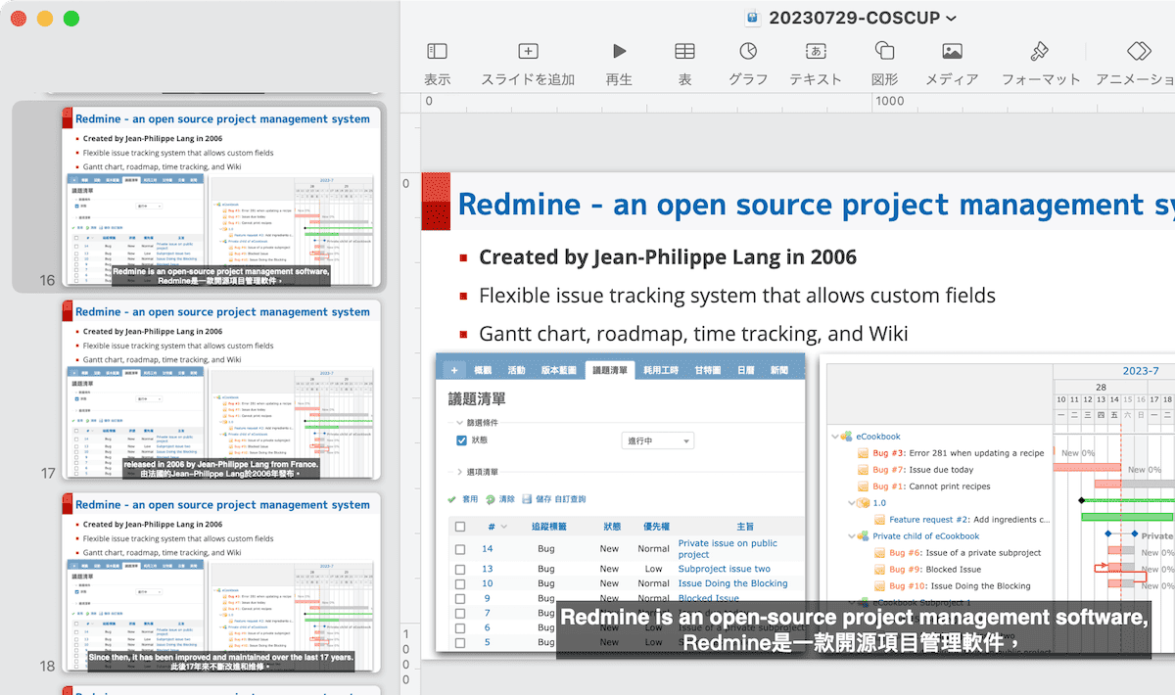
Task: Open the フォーマット format inspector
Action: (x=1040, y=52)
